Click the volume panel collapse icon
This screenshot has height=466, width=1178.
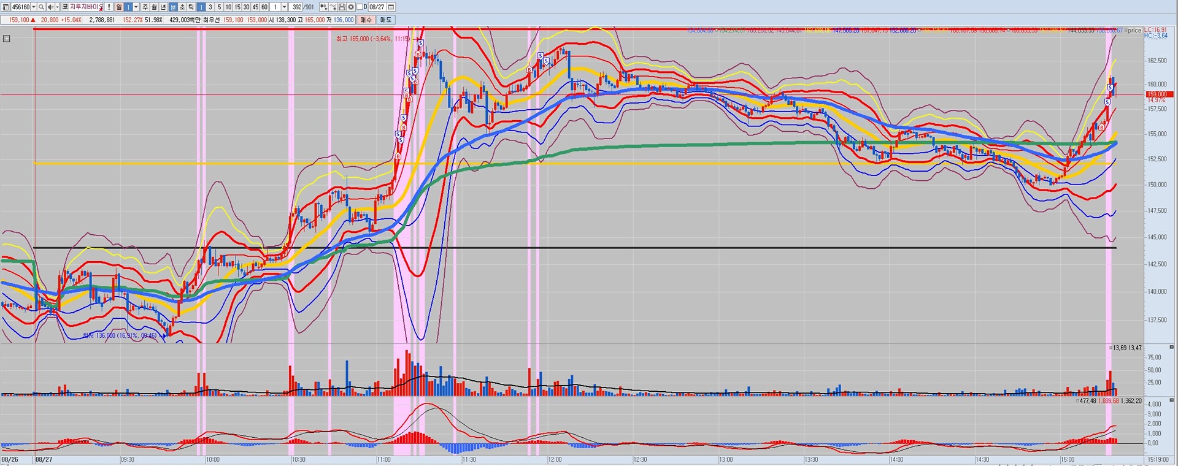1171,347
